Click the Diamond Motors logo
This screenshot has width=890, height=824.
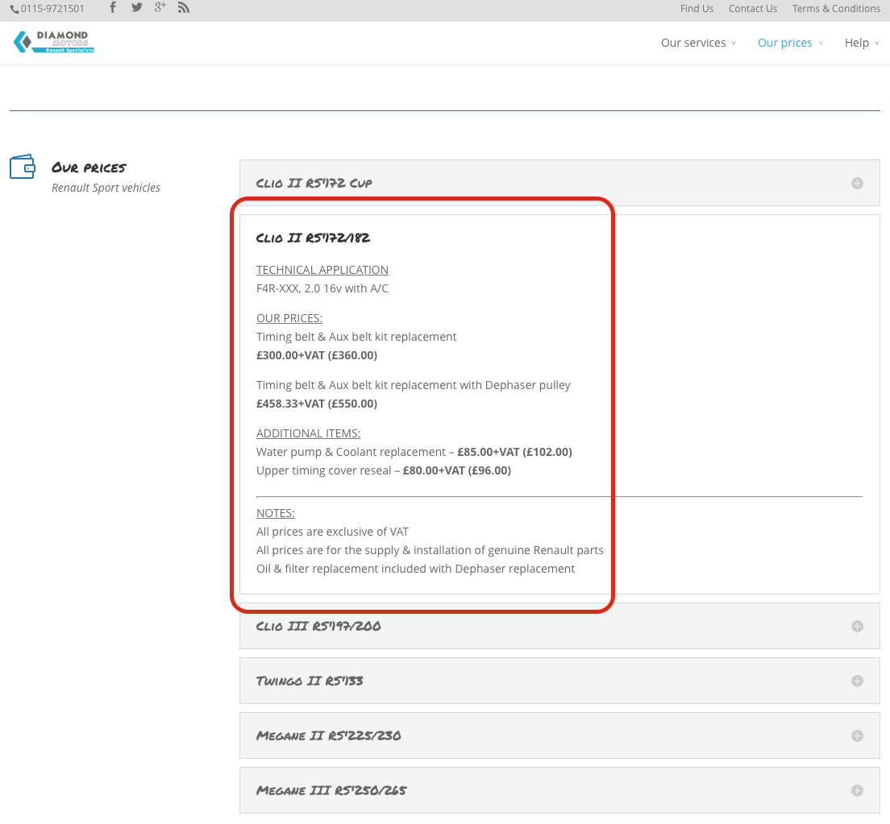click(x=53, y=40)
